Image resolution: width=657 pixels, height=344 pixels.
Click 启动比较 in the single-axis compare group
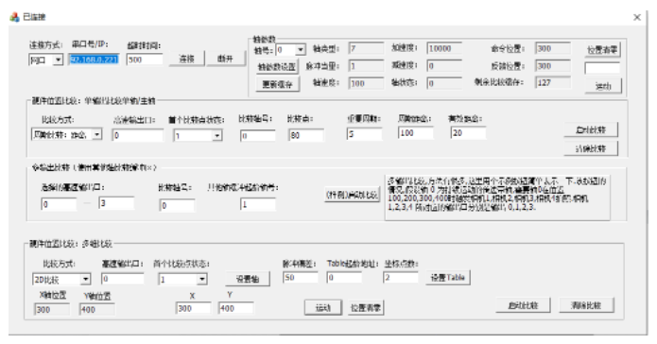(x=591, y=129)
